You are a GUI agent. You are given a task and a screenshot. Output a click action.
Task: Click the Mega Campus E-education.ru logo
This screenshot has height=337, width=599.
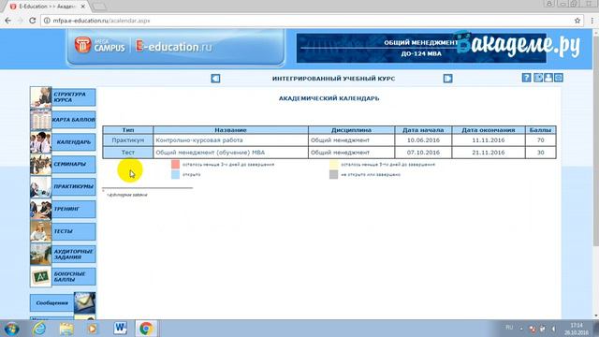(143, 46)
